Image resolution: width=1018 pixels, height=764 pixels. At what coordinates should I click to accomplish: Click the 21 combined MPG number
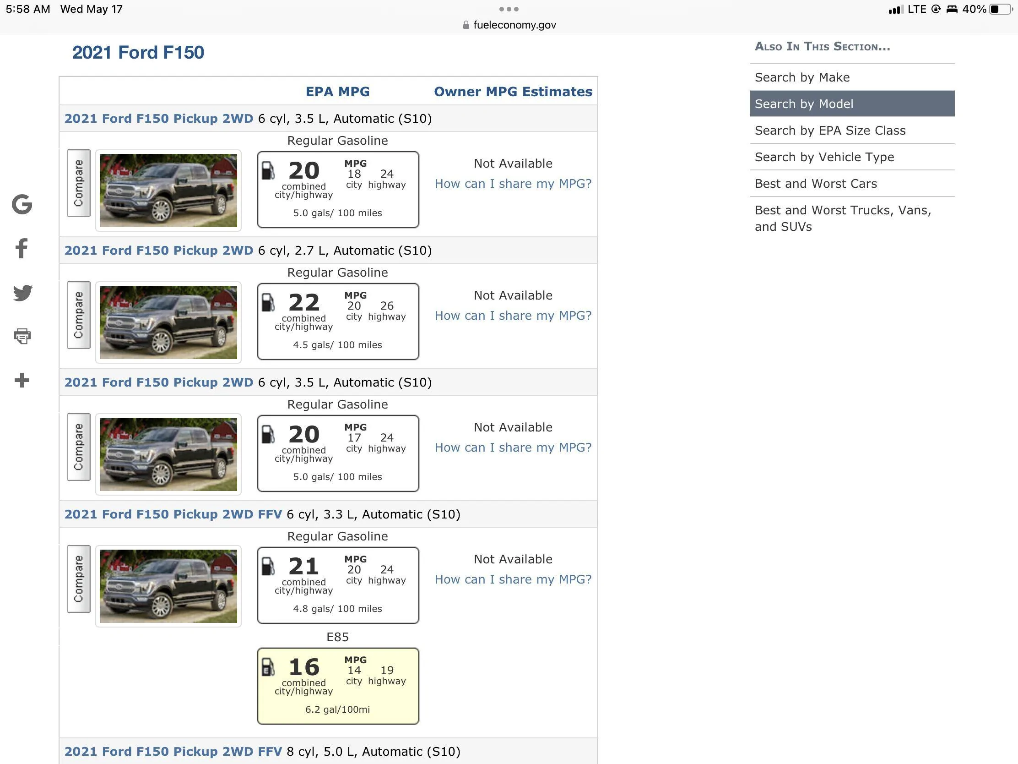click(x=304, y=567)
